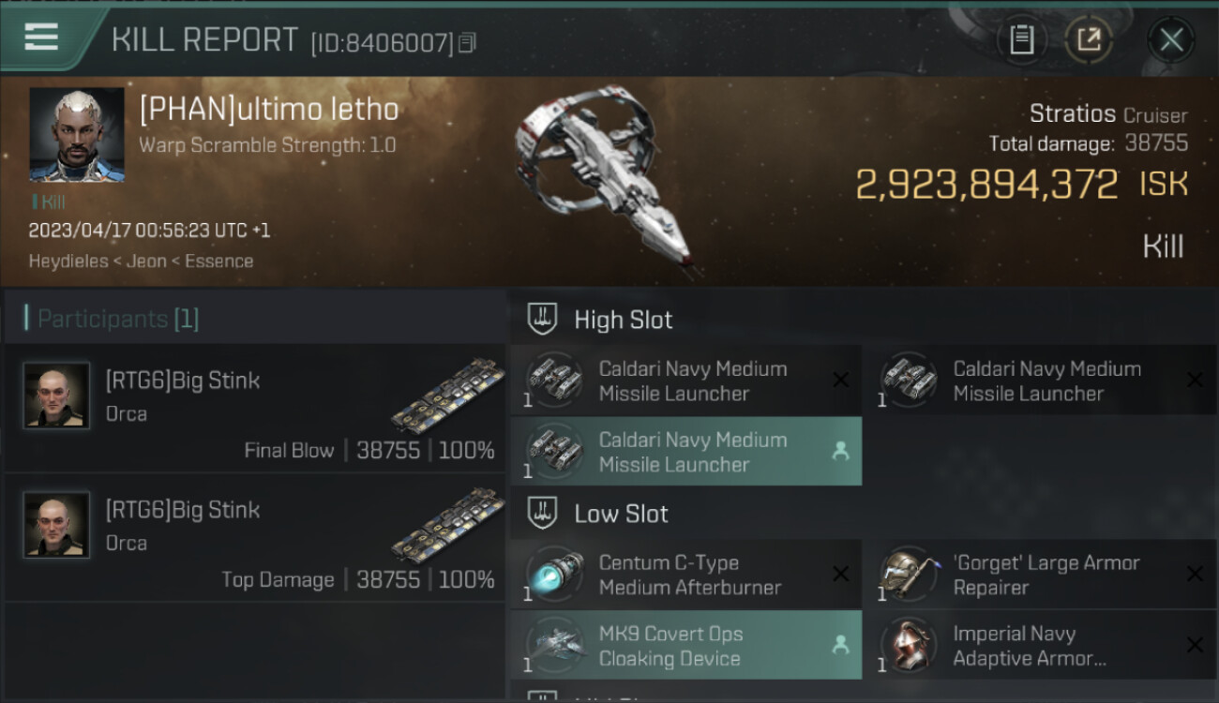Open Final Blow Big Stink portrait
Viewport: 1219px width, 703px height.
point(56,396)
